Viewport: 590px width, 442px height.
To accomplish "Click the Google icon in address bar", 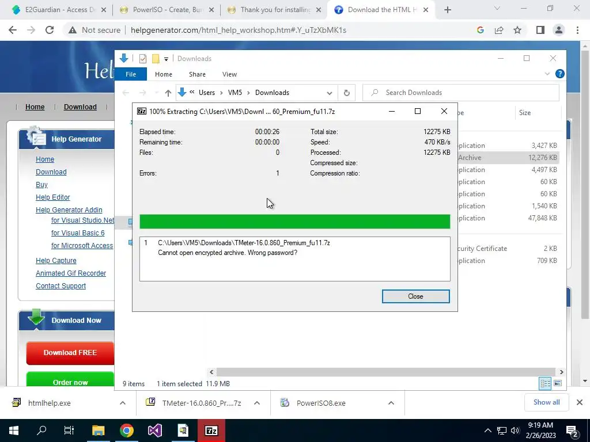I will click(480, 30).
